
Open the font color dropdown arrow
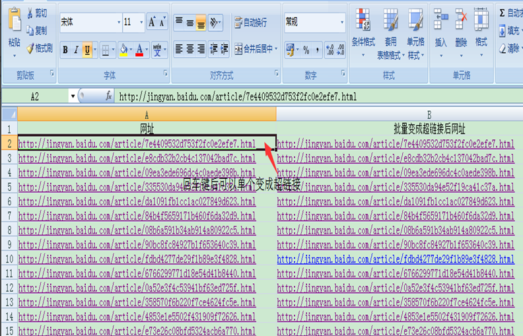point(147,50)
